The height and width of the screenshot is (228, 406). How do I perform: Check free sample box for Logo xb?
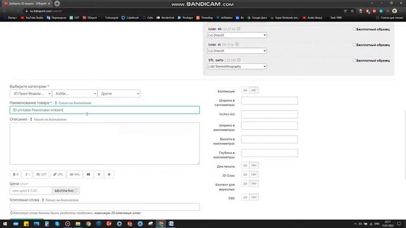354,29
